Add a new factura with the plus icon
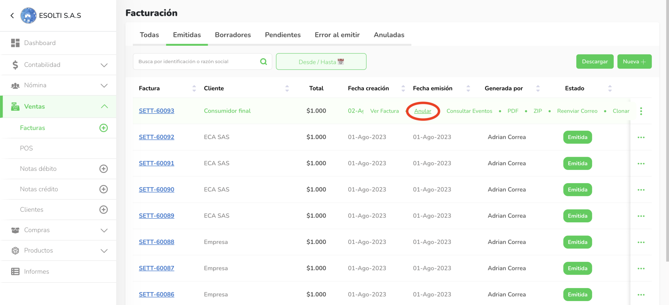 [x=104, y=128]
